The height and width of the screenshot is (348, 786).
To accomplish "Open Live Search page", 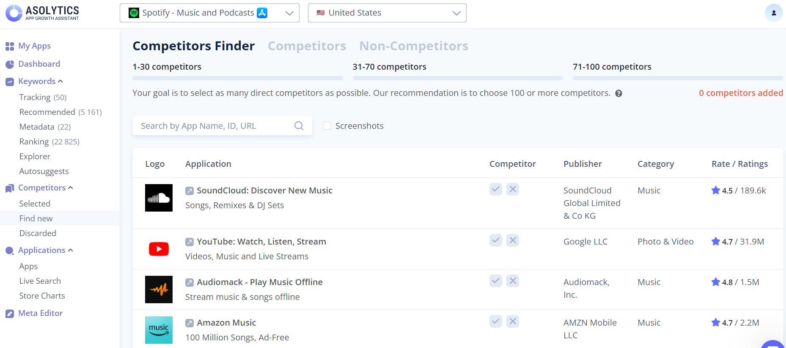I will [x=40, y=281].
